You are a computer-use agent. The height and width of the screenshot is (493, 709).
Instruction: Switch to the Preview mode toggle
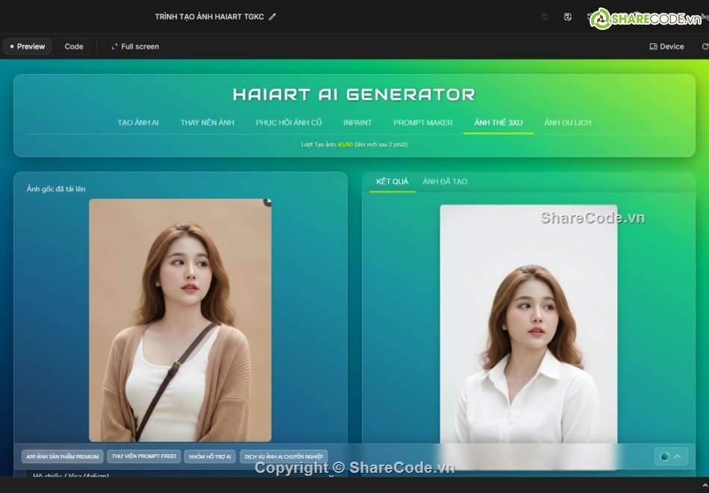27,46
